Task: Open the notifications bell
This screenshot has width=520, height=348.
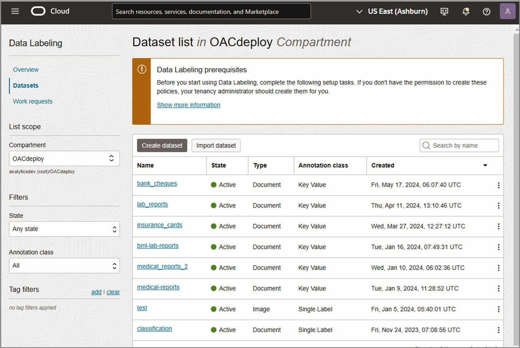Action: pyautogui.click(x=465, y=12)
